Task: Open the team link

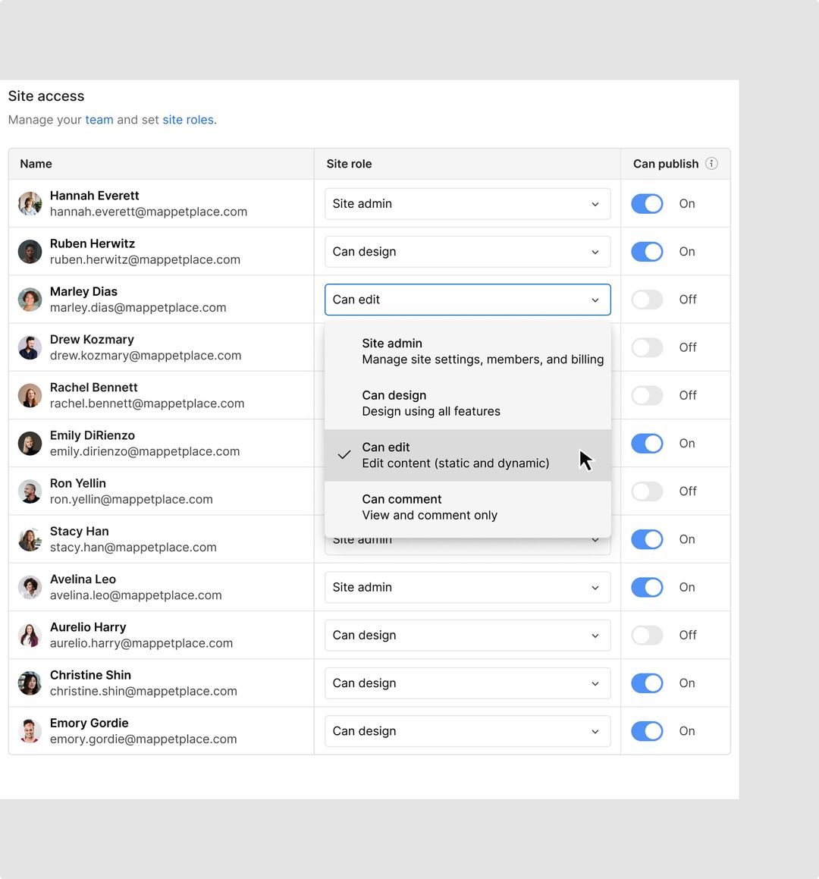Action: [x=99, y=119]
